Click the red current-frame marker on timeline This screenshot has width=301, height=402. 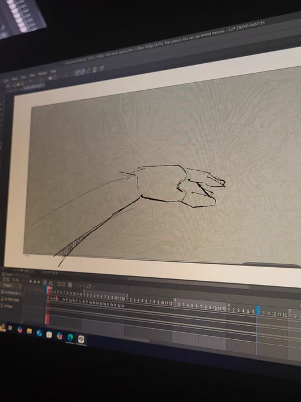pyautogui.click(x=49, y=288)
